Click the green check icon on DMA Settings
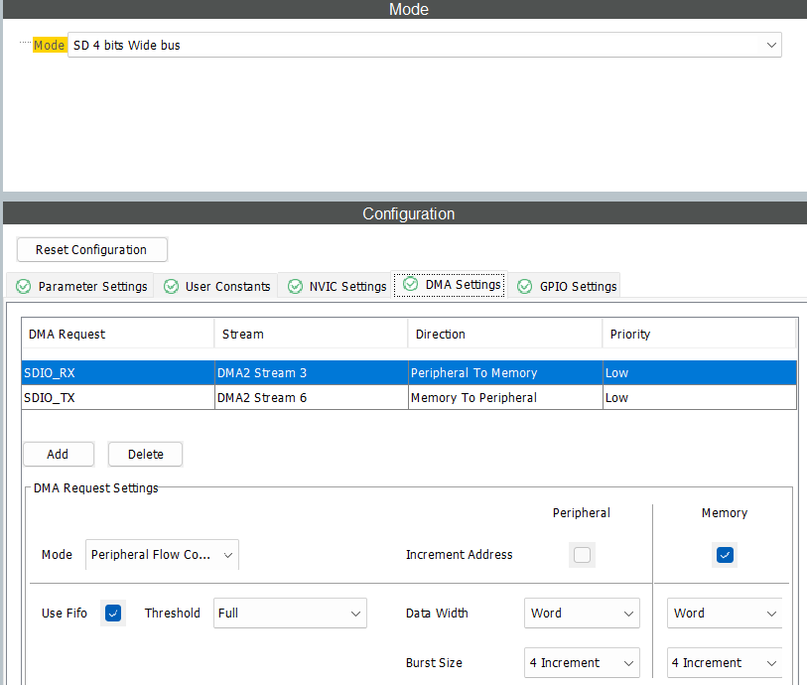The image size is (807, 685). point(410,284)
